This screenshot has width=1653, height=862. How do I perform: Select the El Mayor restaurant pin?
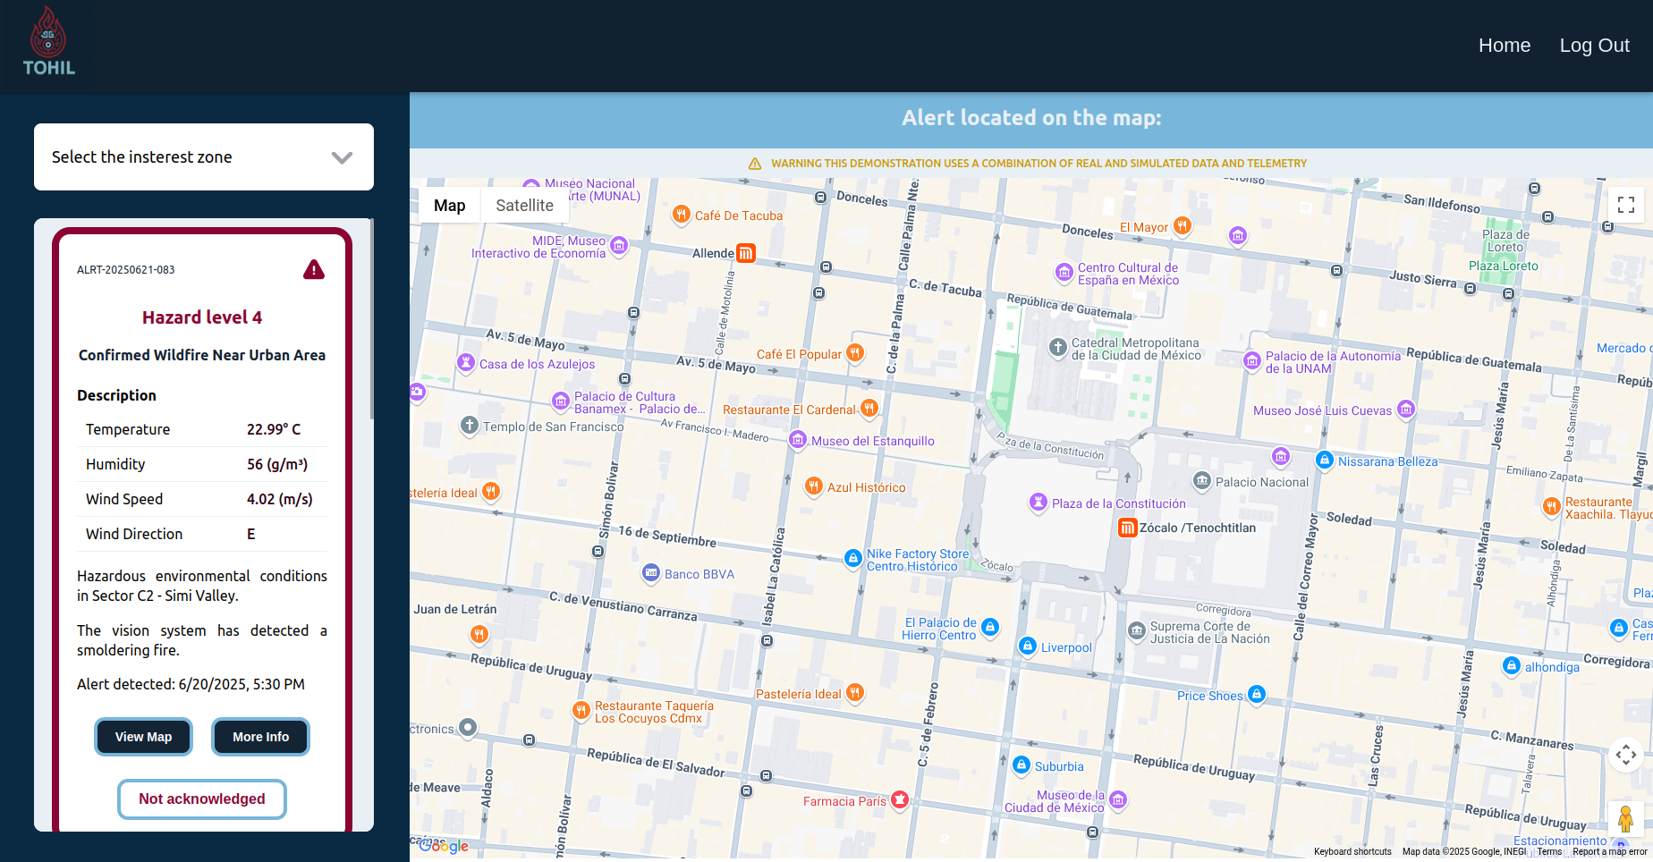[x=1183, y=226]
